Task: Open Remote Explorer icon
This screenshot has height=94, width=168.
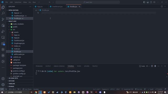Action: tap(3, 37)
